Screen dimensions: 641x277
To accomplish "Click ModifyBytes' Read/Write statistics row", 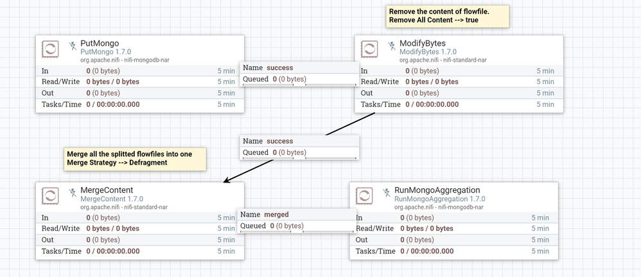I will point(459,82).
